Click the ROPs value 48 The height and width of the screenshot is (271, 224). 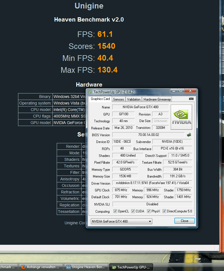[122, 148]
